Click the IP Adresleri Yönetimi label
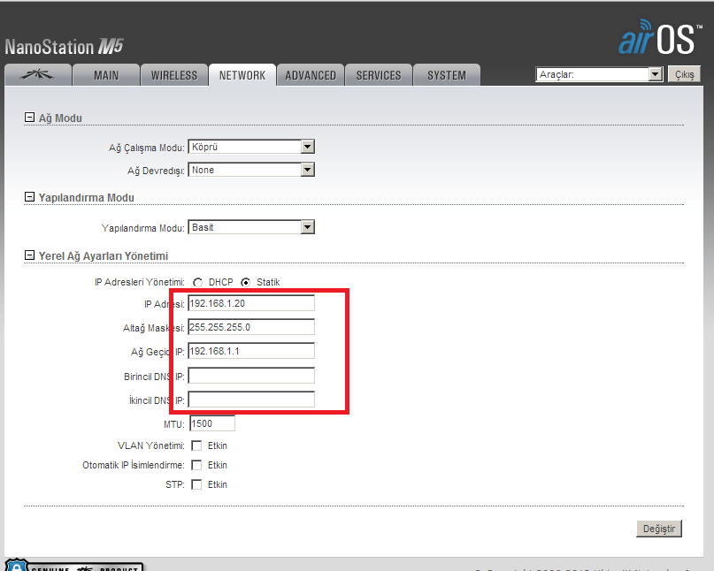 click(x=140, y=282)
